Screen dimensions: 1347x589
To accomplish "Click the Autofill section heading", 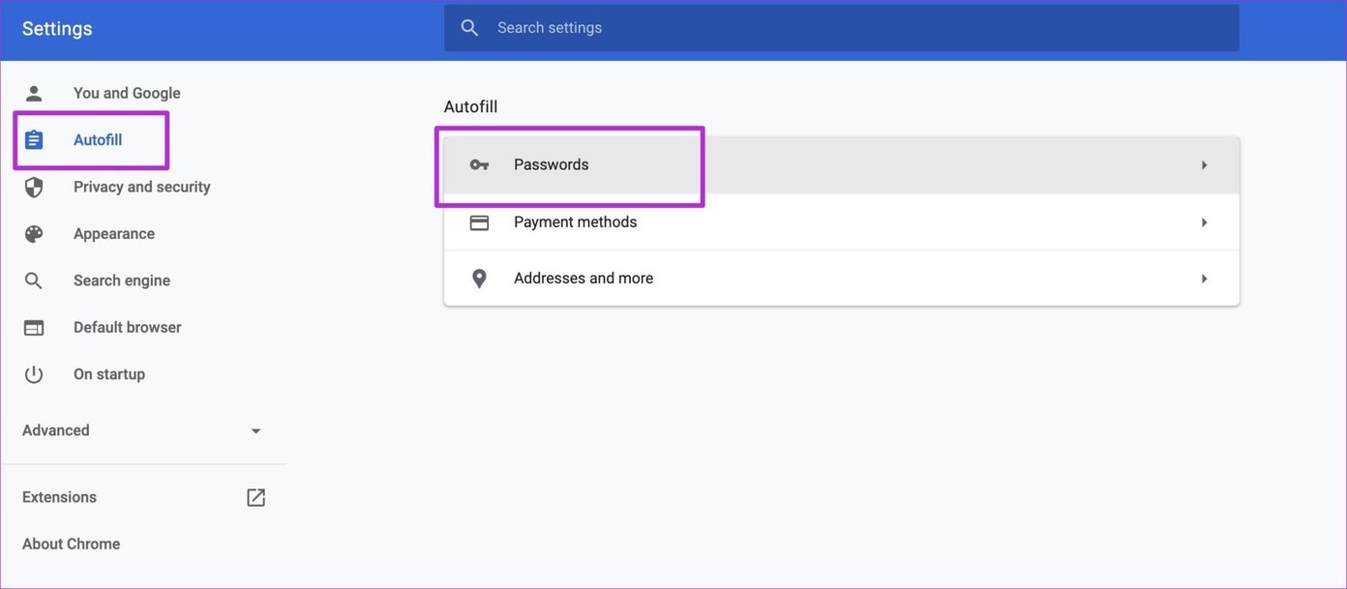I will (470, 106).
